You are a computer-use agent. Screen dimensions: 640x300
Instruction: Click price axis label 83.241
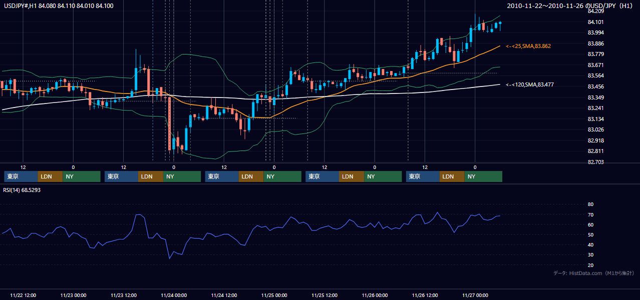point(595,108)
